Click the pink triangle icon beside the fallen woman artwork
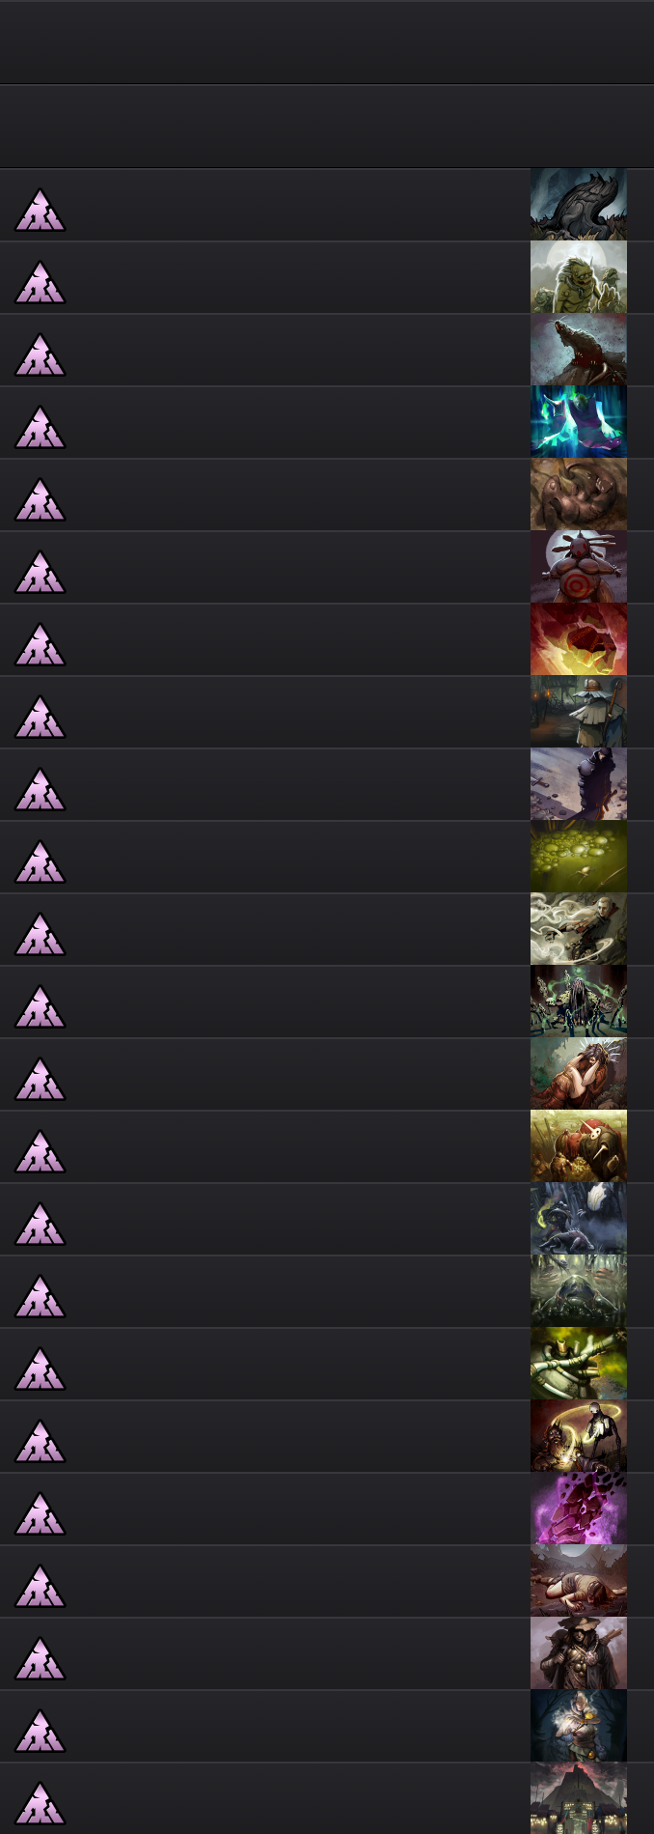Screen dimensions: 654x1834 click(40, 1586)
